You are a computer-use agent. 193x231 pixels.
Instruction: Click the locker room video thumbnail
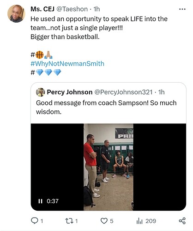[x=109, y=167]
